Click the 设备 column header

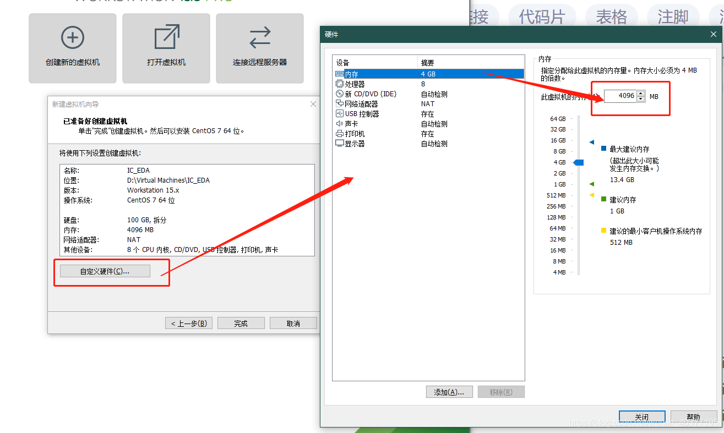[375, 62]
